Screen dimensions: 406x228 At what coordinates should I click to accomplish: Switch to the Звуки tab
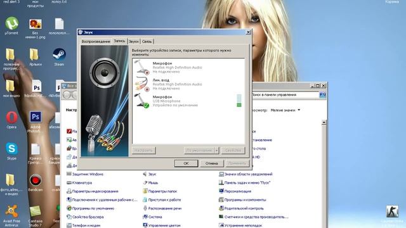134,41
